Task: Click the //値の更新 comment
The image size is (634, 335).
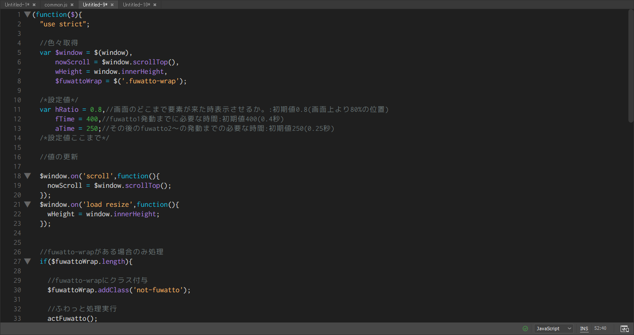Action: pyautogui.click(x=59, y=157)
